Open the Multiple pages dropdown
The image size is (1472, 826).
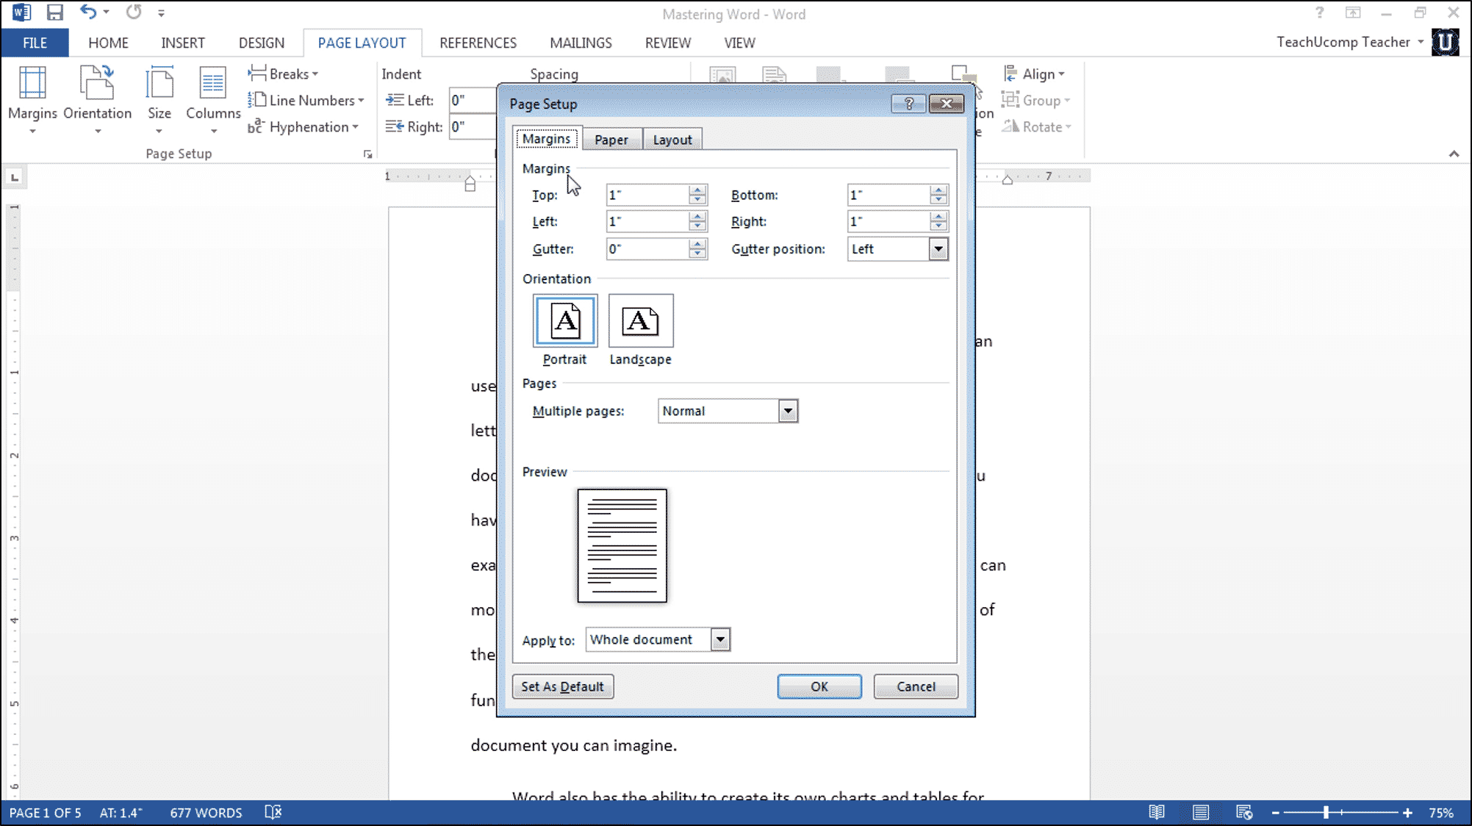[x=789, y=411]
